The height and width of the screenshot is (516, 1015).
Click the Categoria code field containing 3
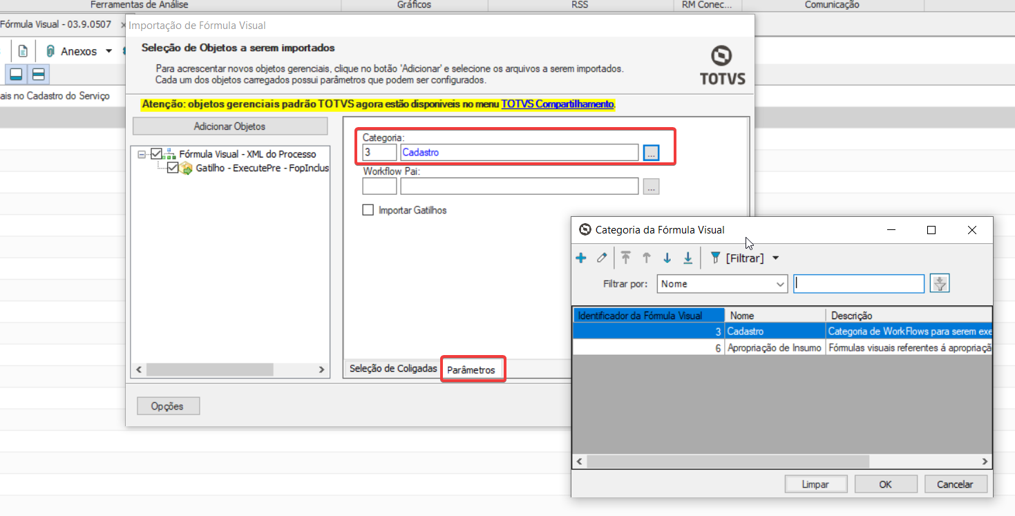(379, 153)
